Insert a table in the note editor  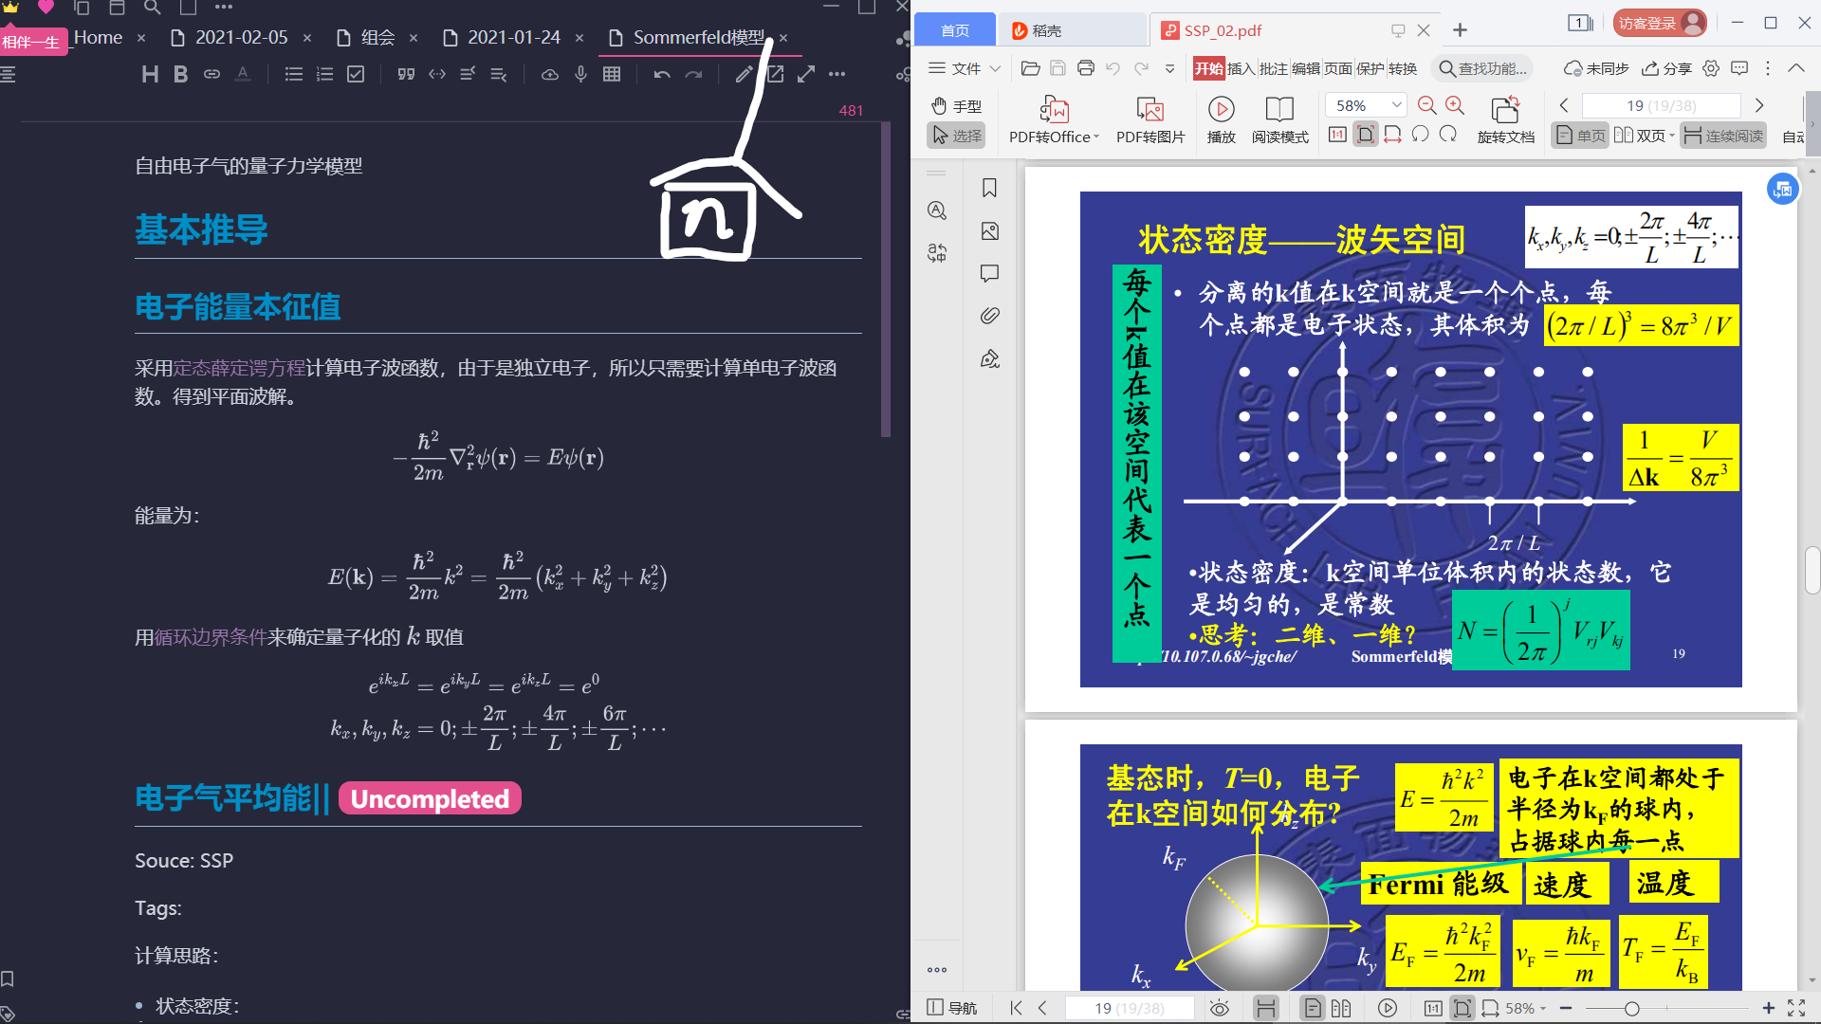tap(612, 74)
